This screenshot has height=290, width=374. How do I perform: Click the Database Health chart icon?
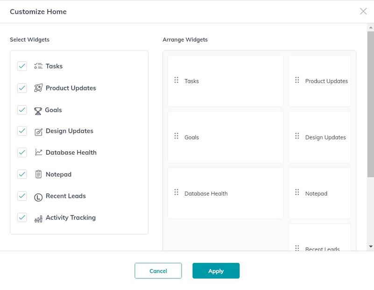[x=38, y=153]
